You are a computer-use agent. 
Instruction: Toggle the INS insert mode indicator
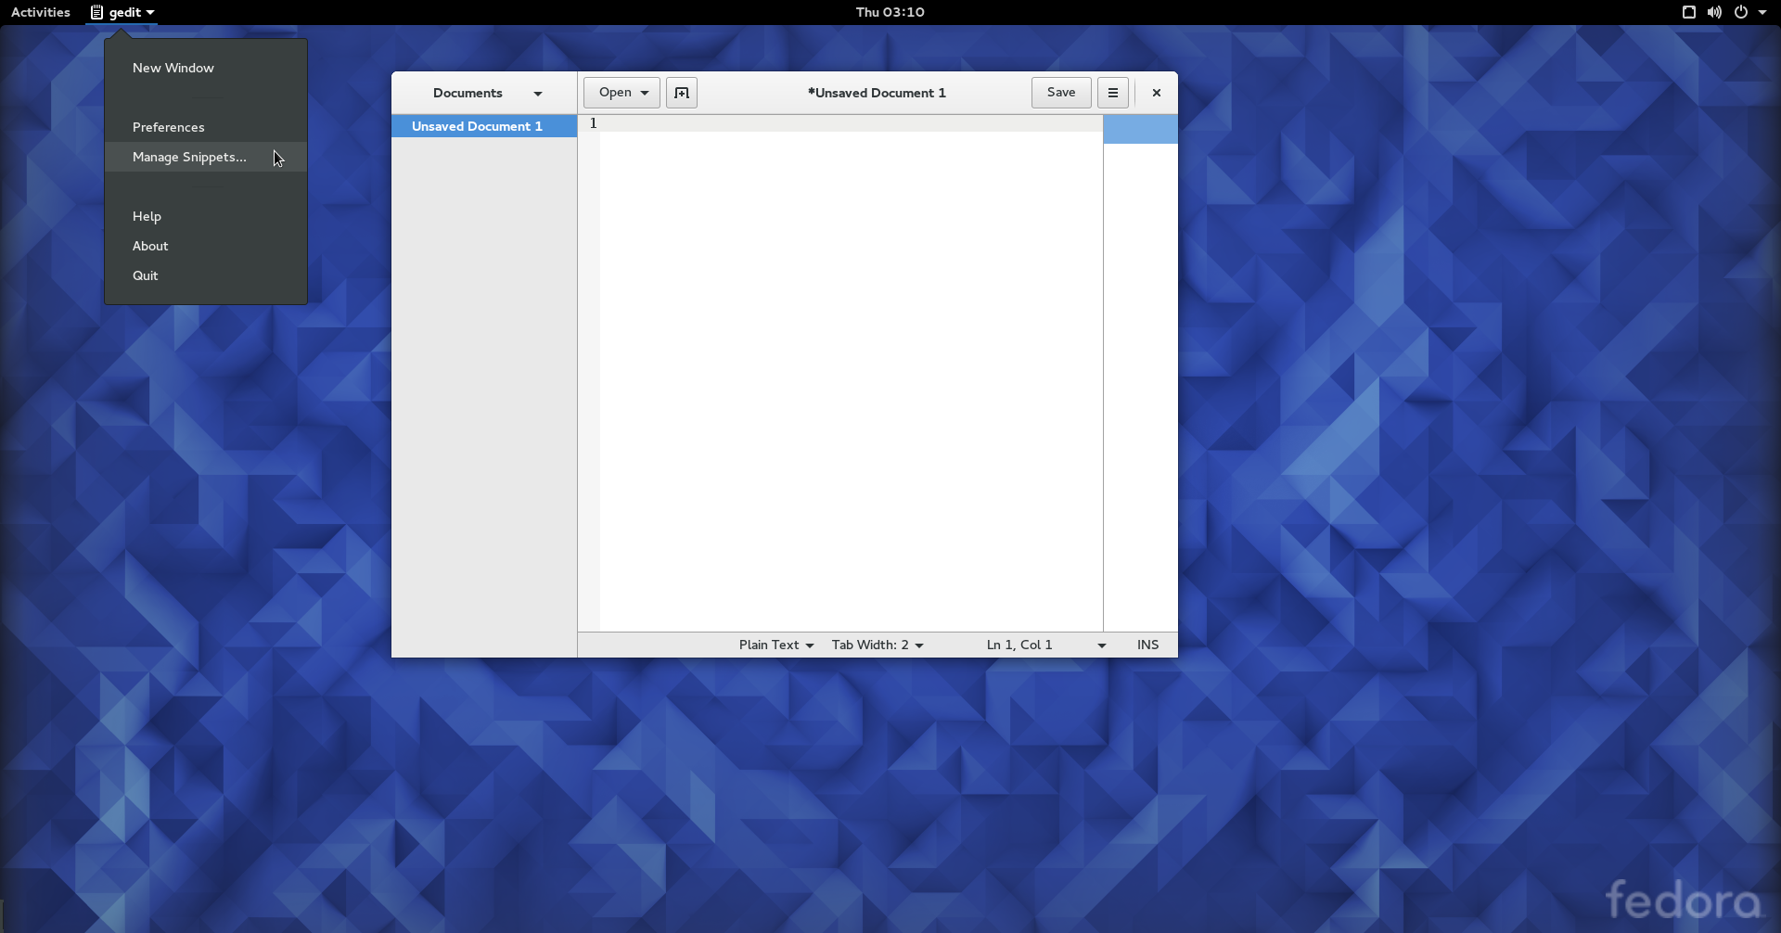click(1147, 645)
